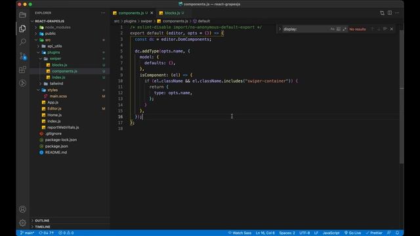Image resolution: width=420 pixels, height=236 pixels.
Task: Open README.md file
Action: [x=56, y=152]
